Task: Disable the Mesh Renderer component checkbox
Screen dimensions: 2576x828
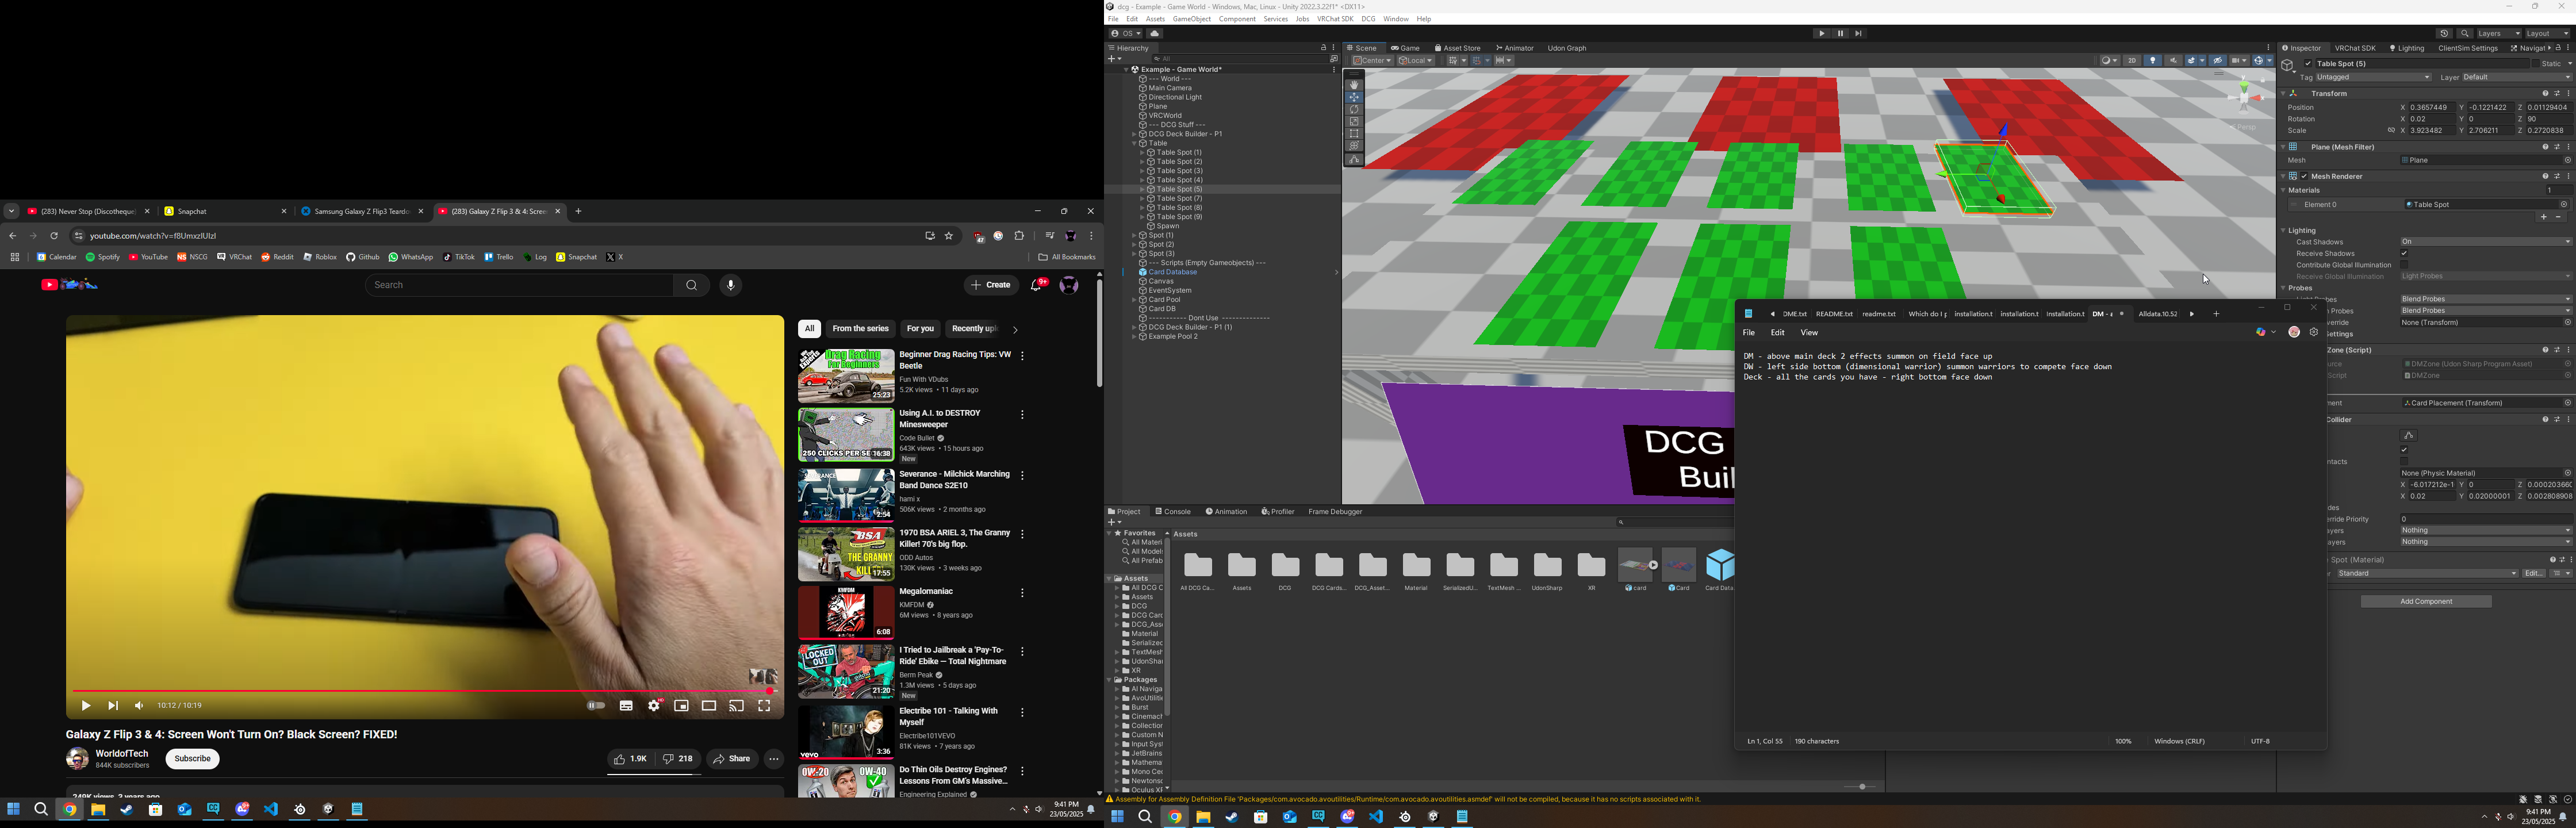Action: tap(2304, 177)
